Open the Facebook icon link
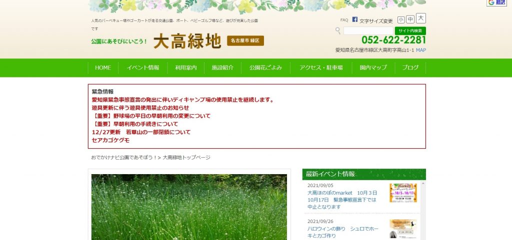512x240 pixels. 354,20
